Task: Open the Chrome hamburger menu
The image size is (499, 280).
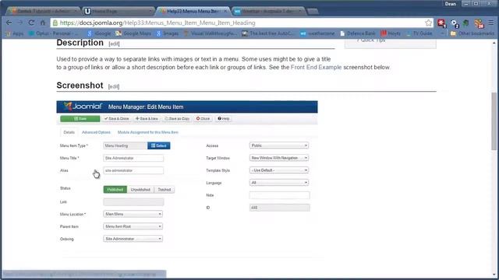Action: 491,23
